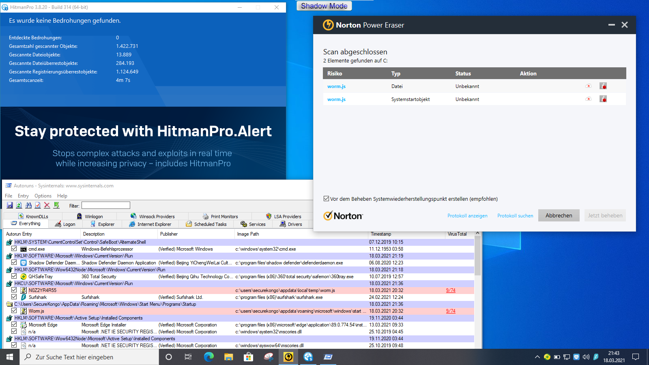Show hidden tray icons chevron
Image resolution: width=649 pixels, height=365 pixels.
[537, 357]
